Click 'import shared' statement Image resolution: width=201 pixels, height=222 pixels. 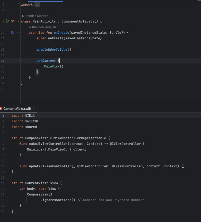[x=24, y=127]
